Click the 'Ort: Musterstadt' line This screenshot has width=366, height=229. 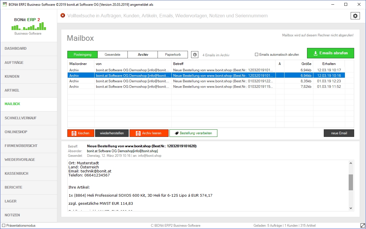84,163
